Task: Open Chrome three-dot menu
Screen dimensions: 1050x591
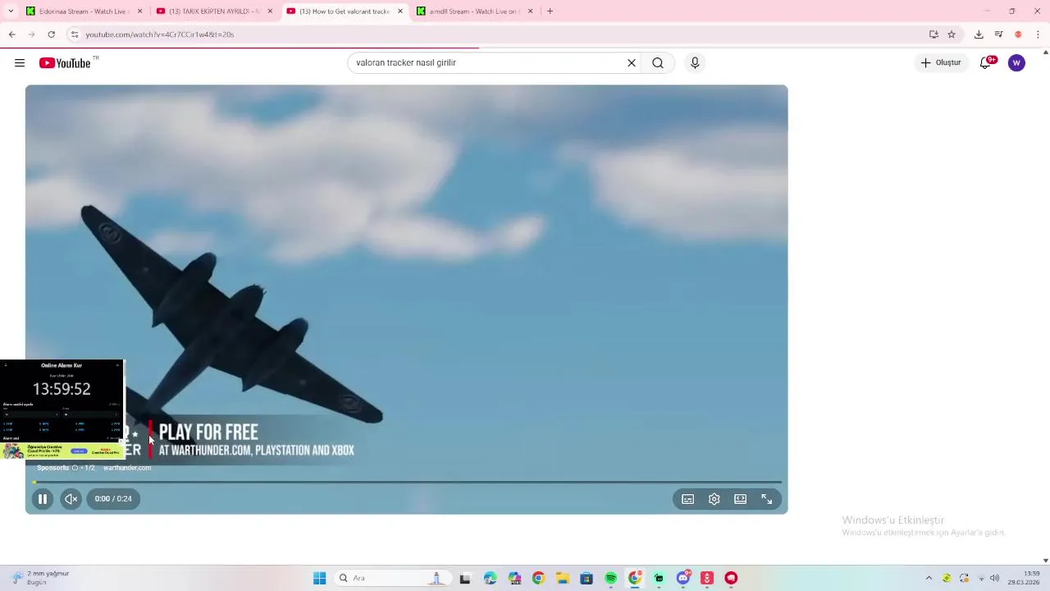Action: click(x=1039, y=34)
